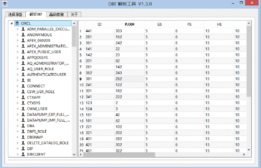Viewport: 261px width, 168px height.
Task: Select the ORCL tree item label
Action: coord(26,23)
